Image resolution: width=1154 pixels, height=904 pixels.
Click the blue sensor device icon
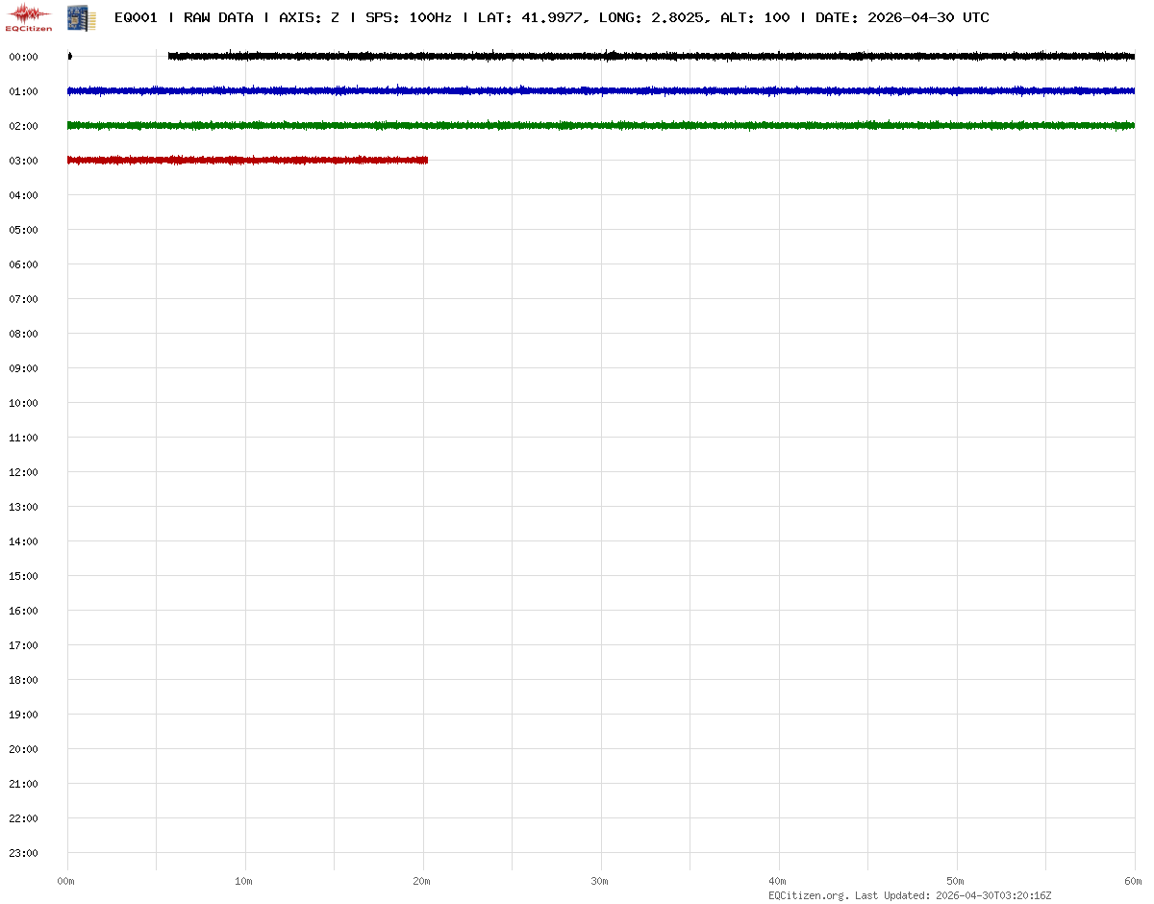[81, 17]
